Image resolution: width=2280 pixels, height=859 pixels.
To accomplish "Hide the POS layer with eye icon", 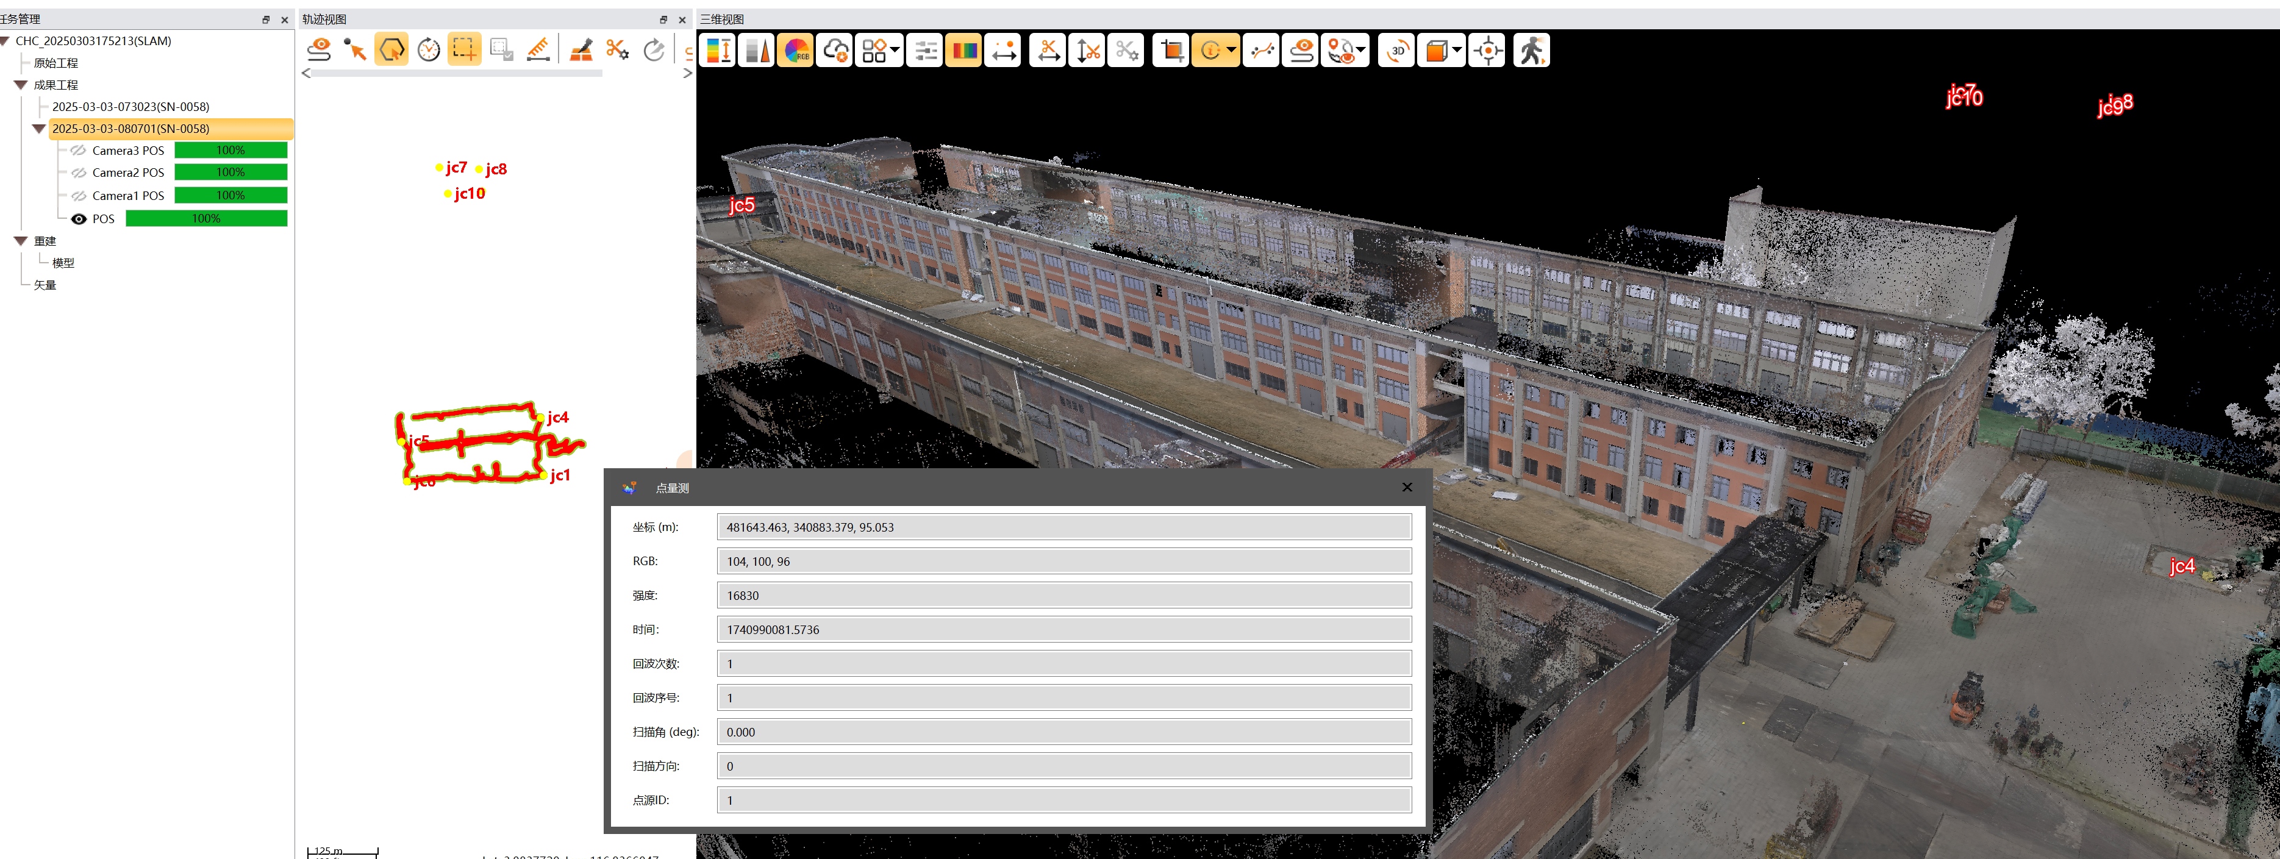I will pyautogui.click(x=79, y=218).
